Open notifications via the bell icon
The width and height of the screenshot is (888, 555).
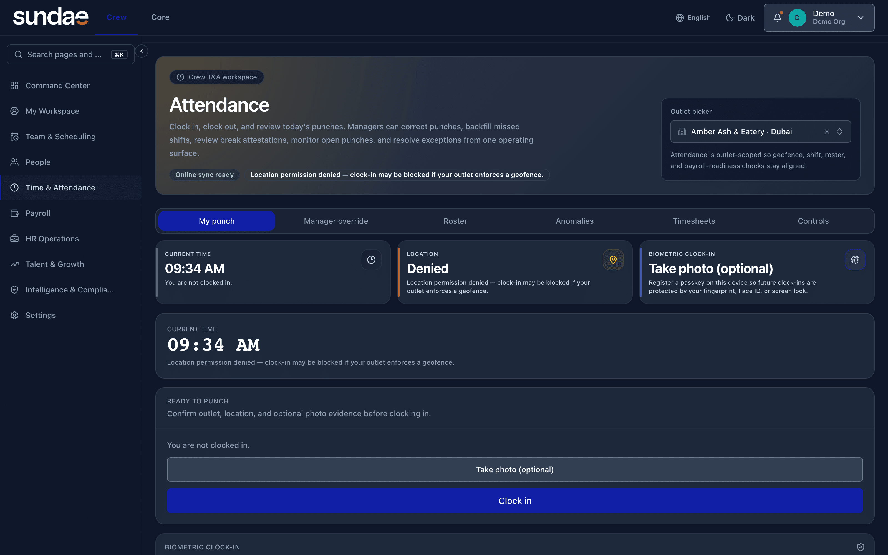[x=777, y=17]
